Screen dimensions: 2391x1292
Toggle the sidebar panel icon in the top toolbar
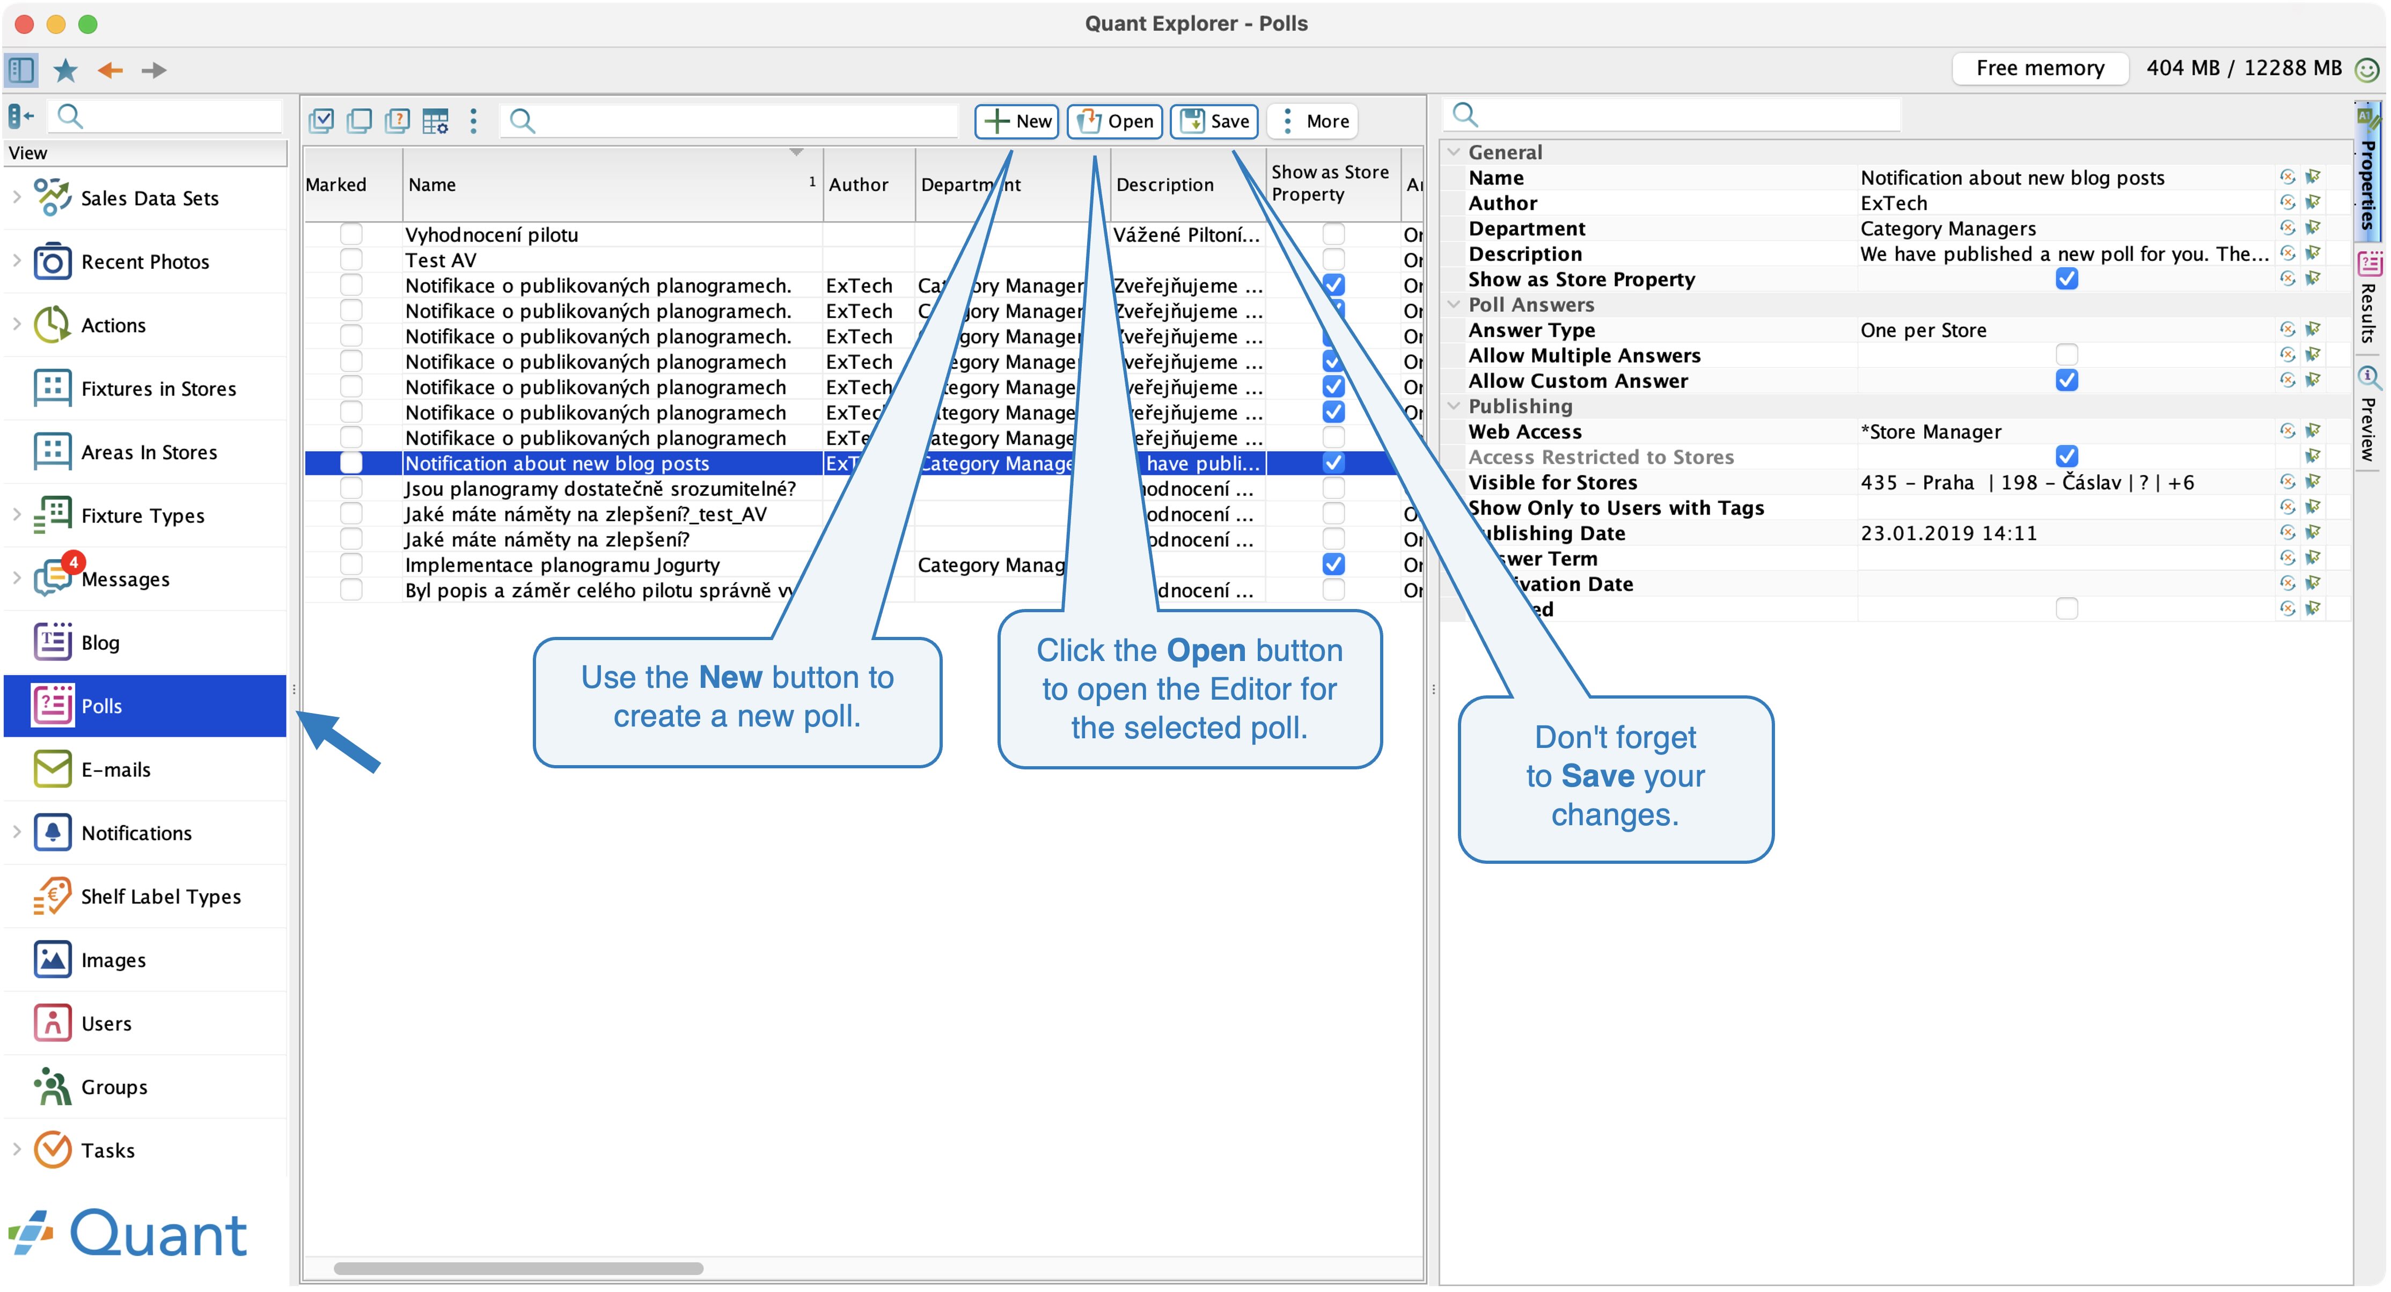[20, 70]
